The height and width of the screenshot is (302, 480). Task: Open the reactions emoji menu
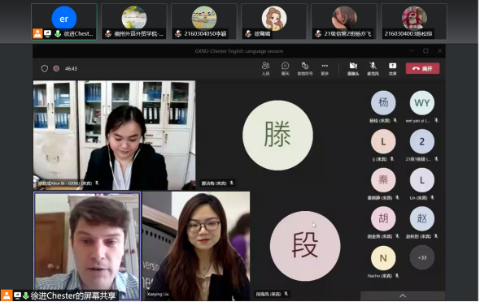point(305,68)
